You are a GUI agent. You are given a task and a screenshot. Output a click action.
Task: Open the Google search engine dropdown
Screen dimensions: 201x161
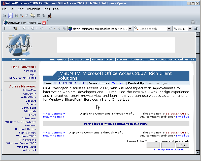pyautogui.click(x=169, y=29)
